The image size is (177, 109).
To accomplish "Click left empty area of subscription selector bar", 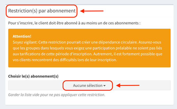I will [x=34, y=86].
